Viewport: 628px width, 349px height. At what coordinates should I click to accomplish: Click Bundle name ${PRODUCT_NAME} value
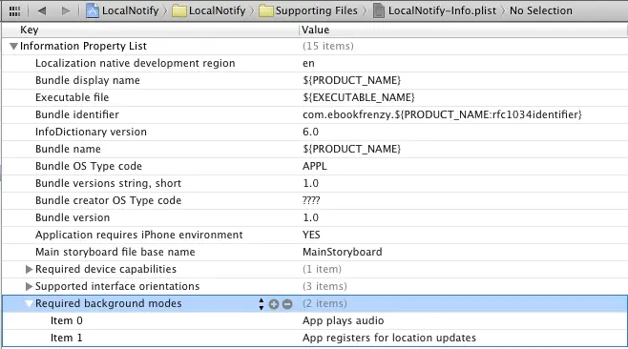(351, 150)
